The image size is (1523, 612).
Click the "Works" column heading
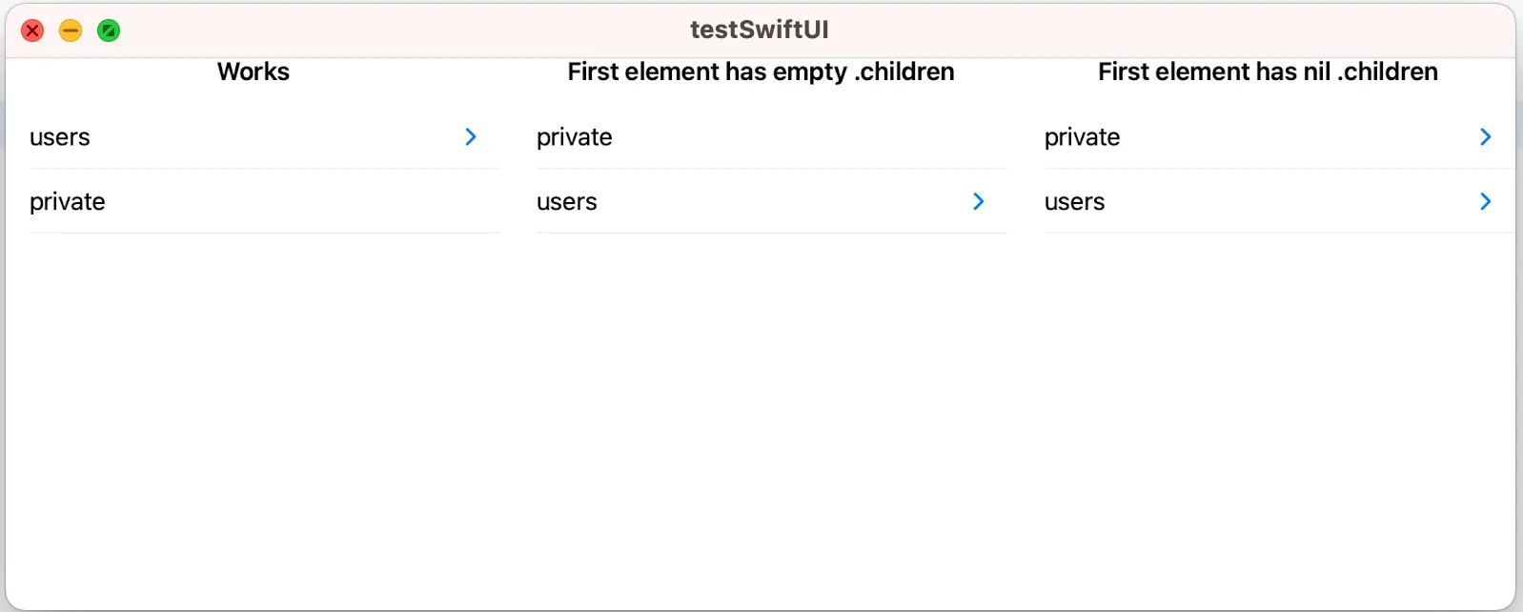254,71
